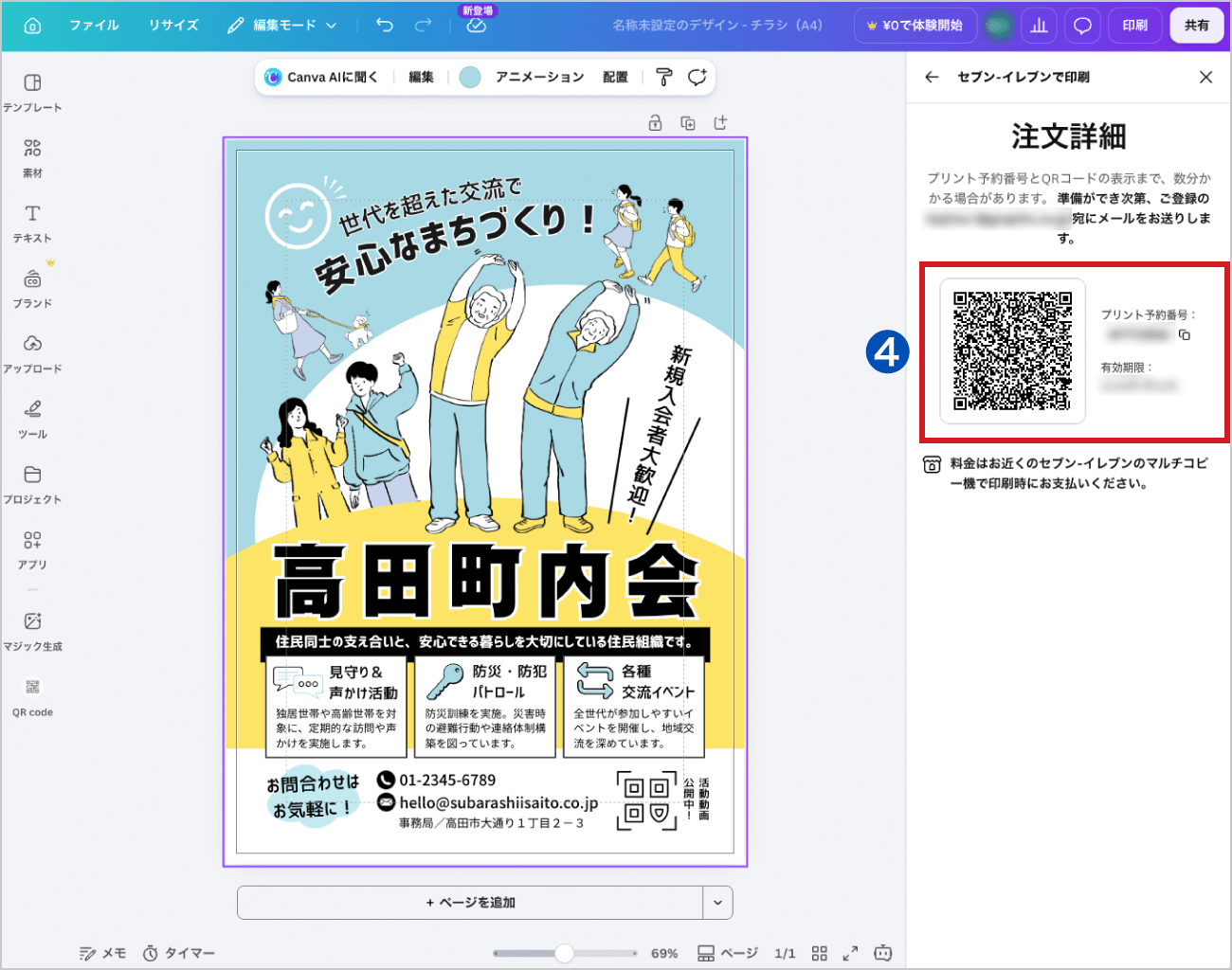The height and width of the screenshot is (970, 1232).
Task: Click Canva AIに聞く
Action: [x=321, y=77]
